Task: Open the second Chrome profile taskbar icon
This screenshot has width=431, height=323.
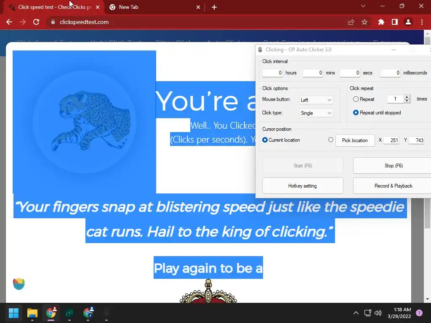Action: pyautogui.click(x=88, y=312)
